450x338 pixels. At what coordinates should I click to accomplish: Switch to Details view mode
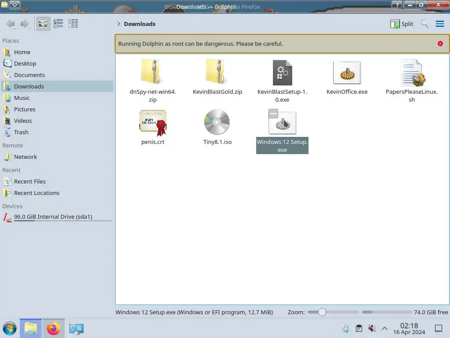click(x=73, y=24)
